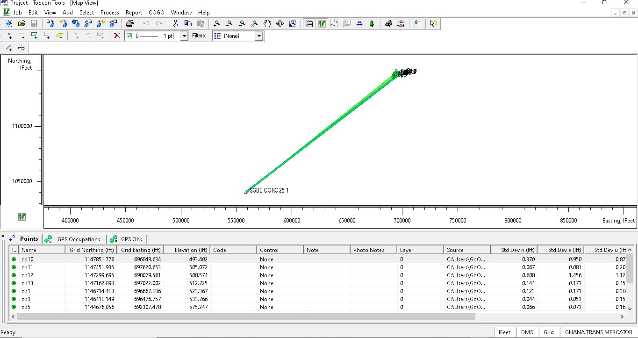Select the Zoom Window marquee tool
Image resolution: width=638 pixels, height=338 pixels.
pos(293,23)
